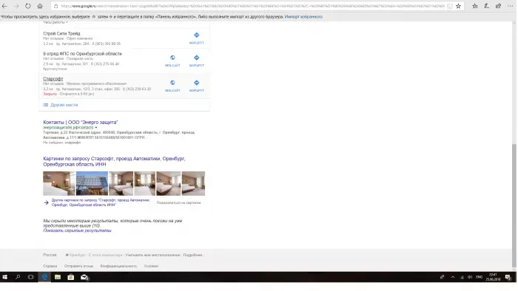The image size is (518, 291).
Task: Open volume control in system tray
Action: (x=469, y=277)
